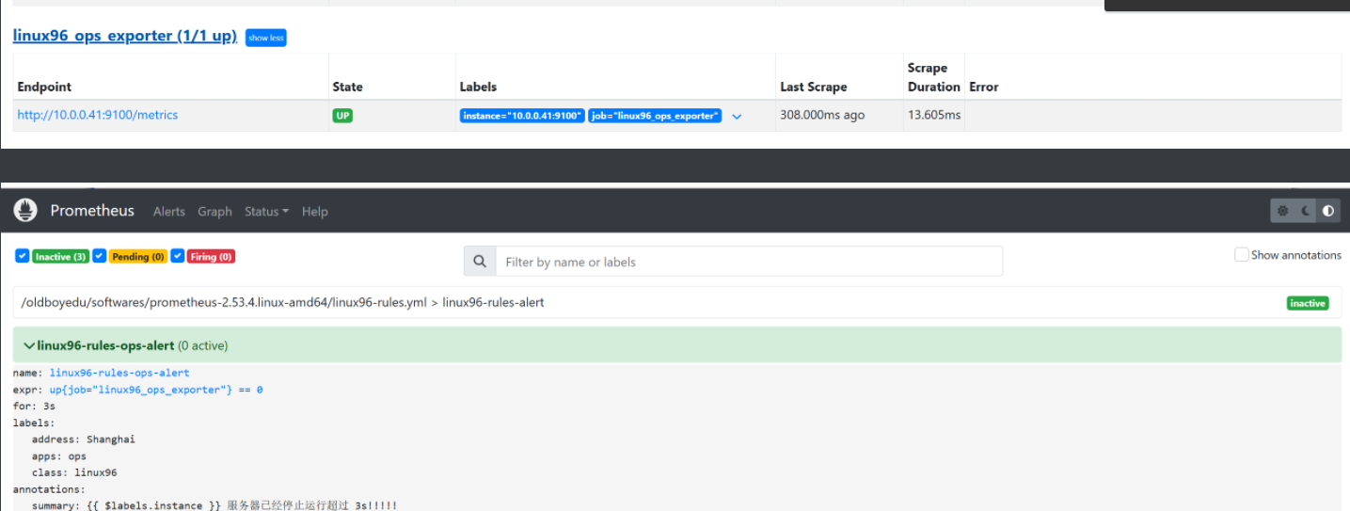Open linux96_ops_exporter (1/1 up) heading link
1350x511 pixels.
coord(125,36)
